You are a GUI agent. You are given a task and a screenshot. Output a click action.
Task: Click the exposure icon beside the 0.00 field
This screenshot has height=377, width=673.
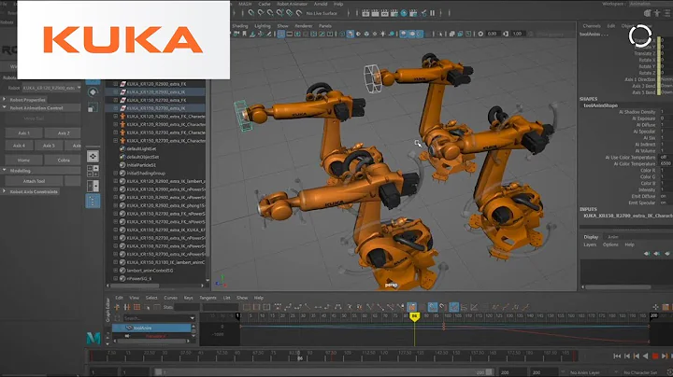pyautogui.click(x=480, y=34)
